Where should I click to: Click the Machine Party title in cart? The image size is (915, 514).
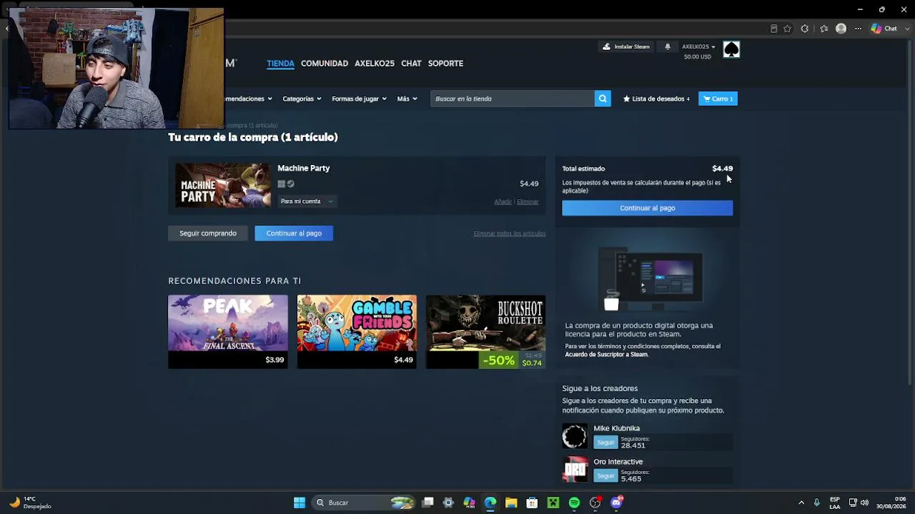click(x=304, y=168)
